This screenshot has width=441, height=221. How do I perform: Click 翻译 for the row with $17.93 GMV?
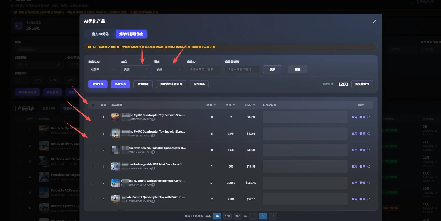[x=362, y=134]
